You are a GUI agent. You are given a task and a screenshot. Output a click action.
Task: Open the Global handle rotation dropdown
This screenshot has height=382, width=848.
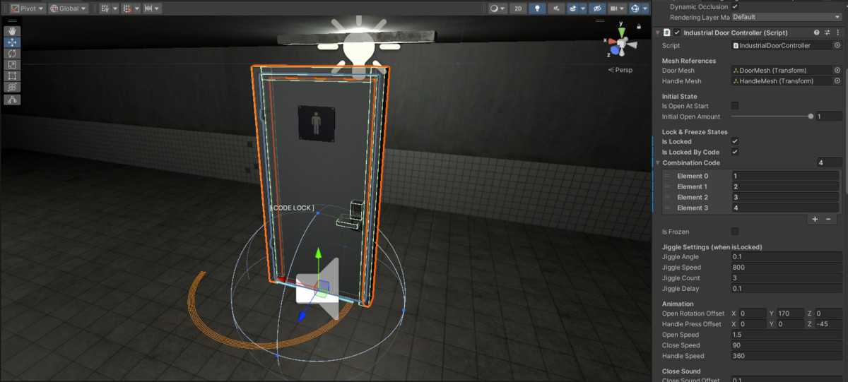coord(69,8)
